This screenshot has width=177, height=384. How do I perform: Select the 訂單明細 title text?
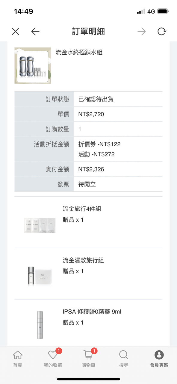pos(88,31)
